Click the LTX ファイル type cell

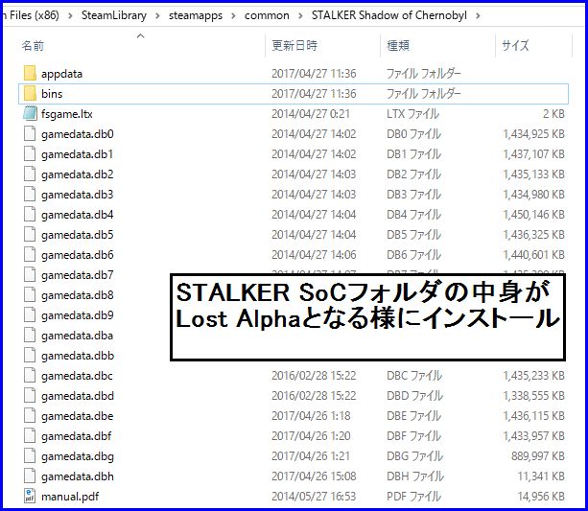point(412,114)
